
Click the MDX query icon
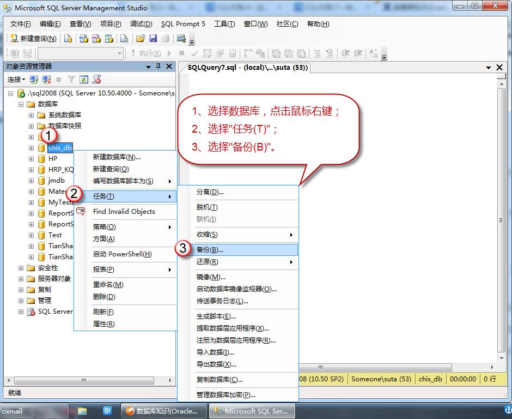(83, 39)
